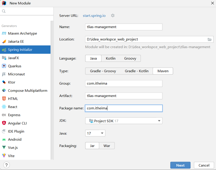Select Kotlin as the language

click(111, 58)
